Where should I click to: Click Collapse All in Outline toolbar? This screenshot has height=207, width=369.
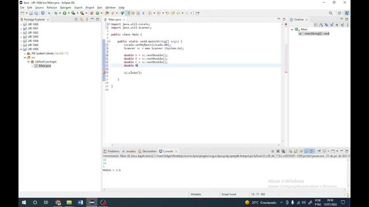click(315, 25)
